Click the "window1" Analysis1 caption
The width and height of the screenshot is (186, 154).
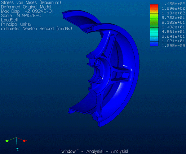(93, 151)
